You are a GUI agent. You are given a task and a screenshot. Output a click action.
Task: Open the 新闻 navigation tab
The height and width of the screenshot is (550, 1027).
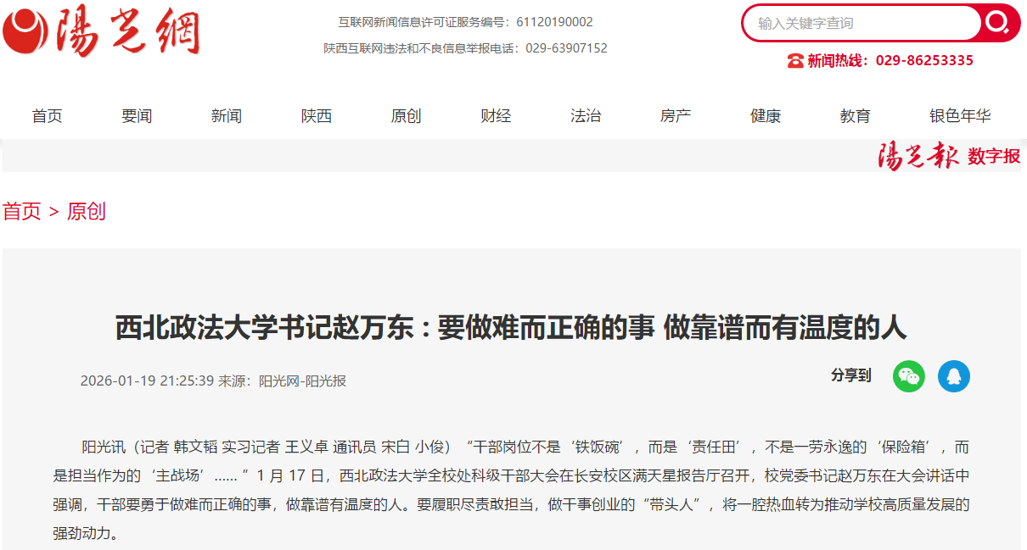[227, 116]
